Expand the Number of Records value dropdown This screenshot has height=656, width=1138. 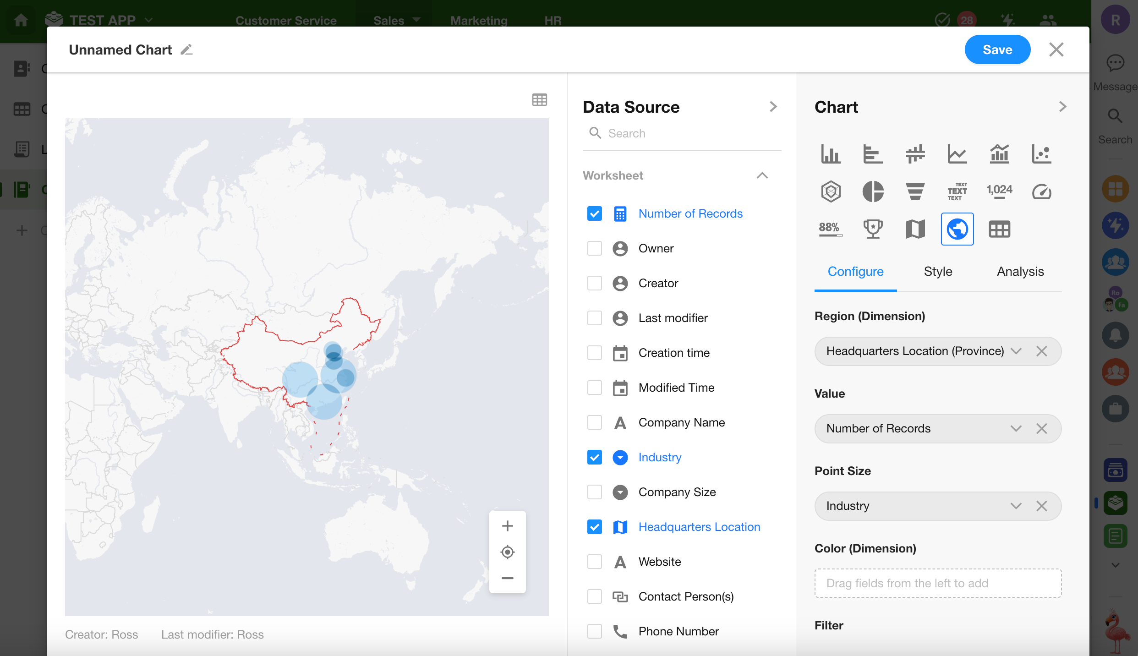click(1016, 429)
